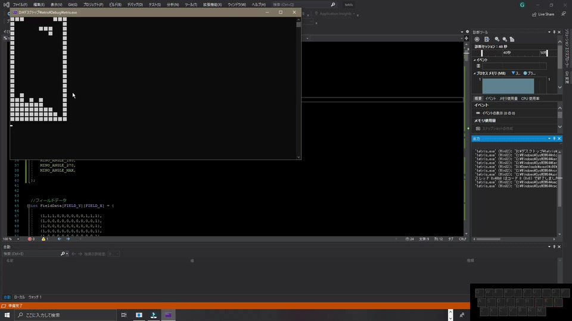Collapse the Process Memory section

click(x=475, y=74)
